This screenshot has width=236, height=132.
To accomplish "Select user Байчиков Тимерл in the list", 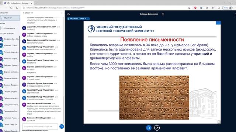I will pos(10,65).
